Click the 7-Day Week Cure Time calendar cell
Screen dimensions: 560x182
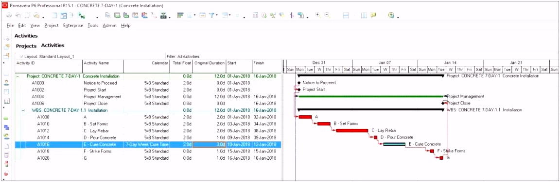coord(146,144)
